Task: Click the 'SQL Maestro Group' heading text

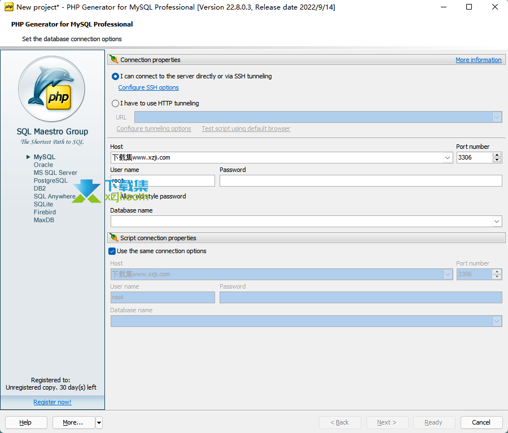Action: [52, 132]
